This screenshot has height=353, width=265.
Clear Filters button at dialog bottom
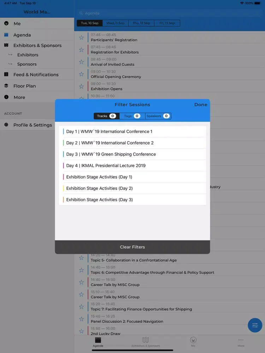[132, 247]
